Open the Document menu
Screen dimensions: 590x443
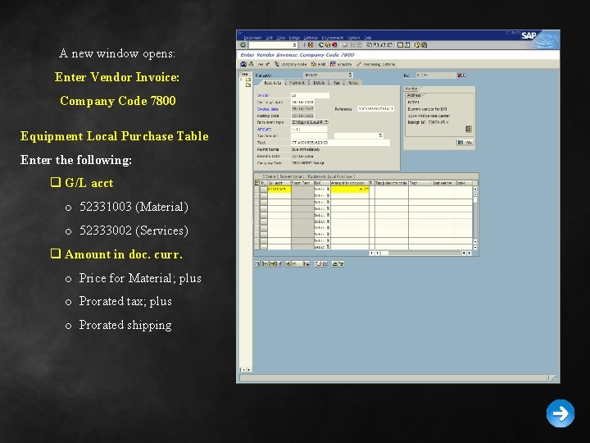[x=252, y=38]
